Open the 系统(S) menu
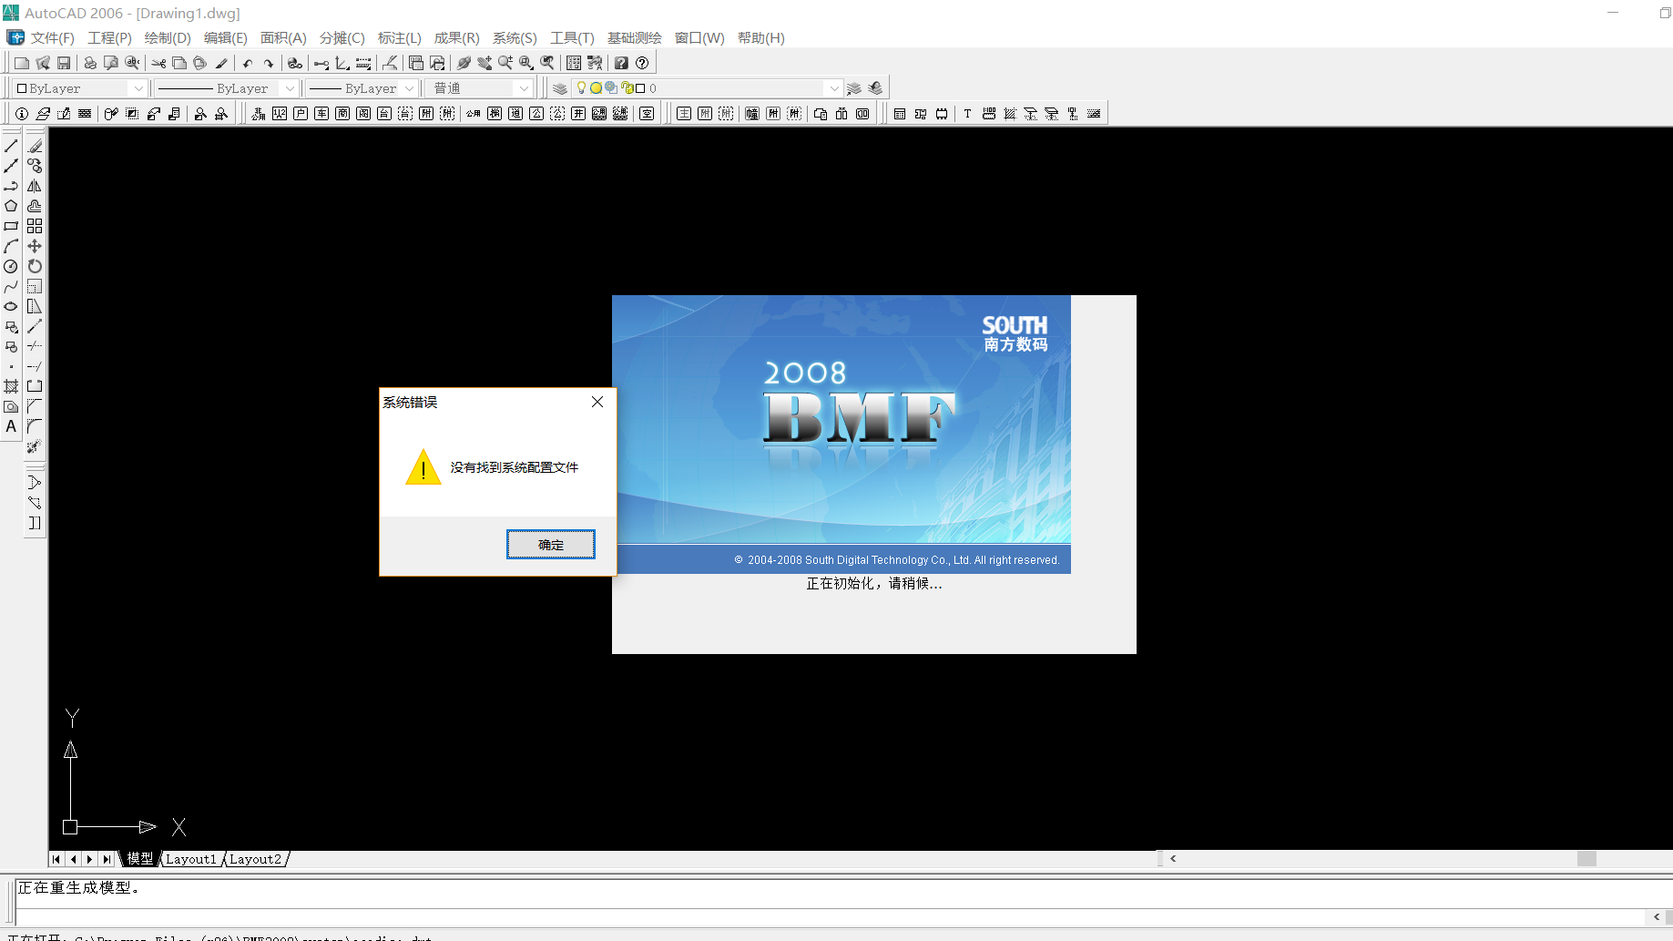This screenshot has width=1673, height=941. coord(515,37)
